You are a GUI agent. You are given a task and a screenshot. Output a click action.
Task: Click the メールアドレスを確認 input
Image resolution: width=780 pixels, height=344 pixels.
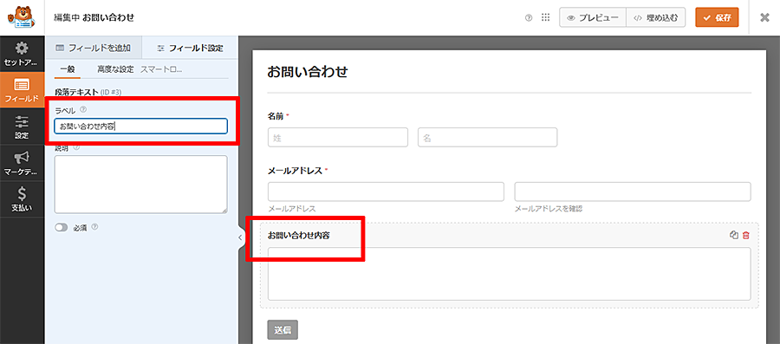[x=633, y=191]
